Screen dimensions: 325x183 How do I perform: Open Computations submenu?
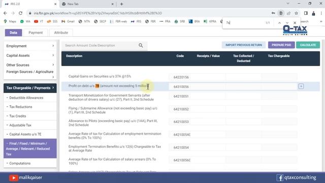tap(30, 163)
